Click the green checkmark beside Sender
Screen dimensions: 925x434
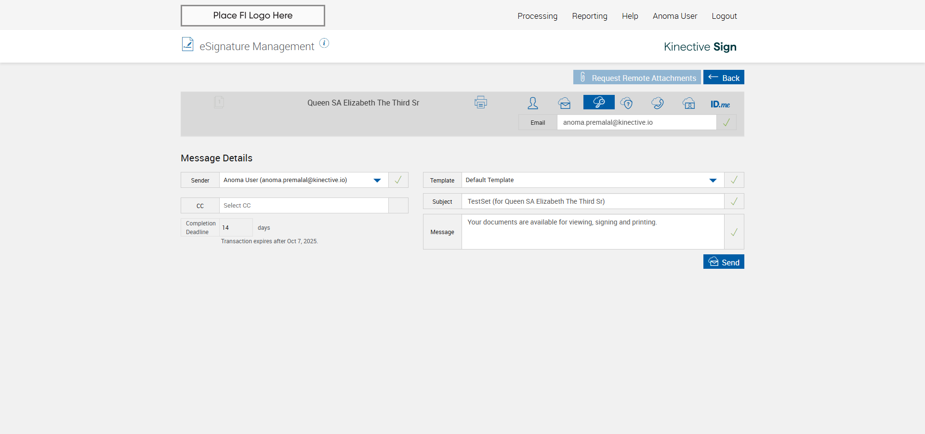pyautogui.click(x=398, y=180)
